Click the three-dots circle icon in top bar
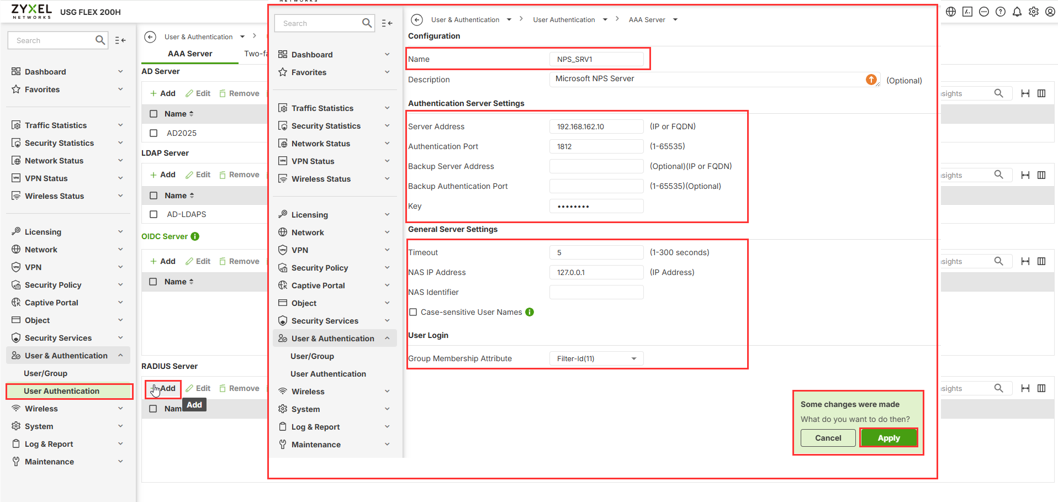Screen dimensions: 1058x502 [x=984, y=12]
